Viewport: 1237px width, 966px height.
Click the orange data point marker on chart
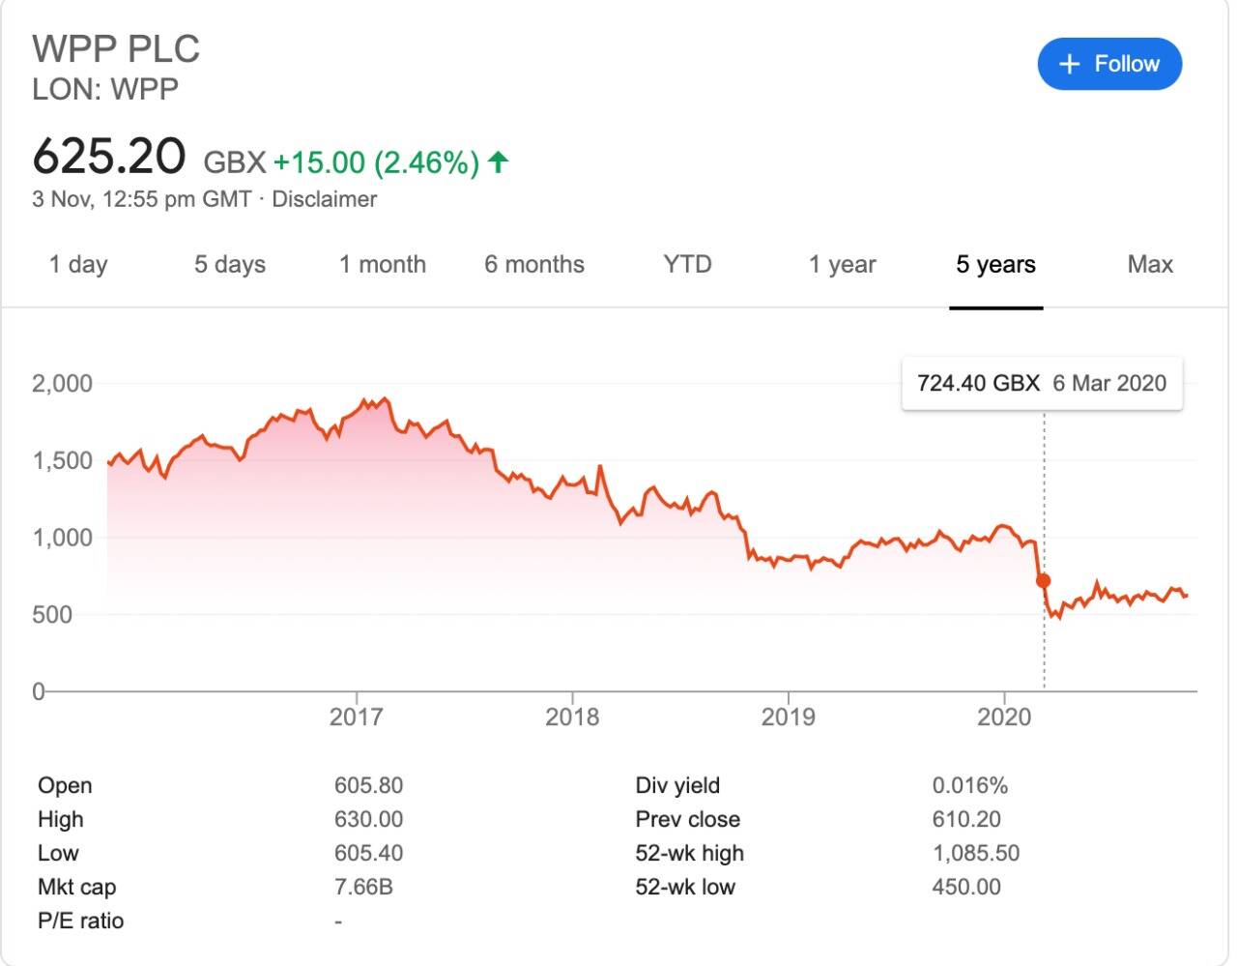1043,581
